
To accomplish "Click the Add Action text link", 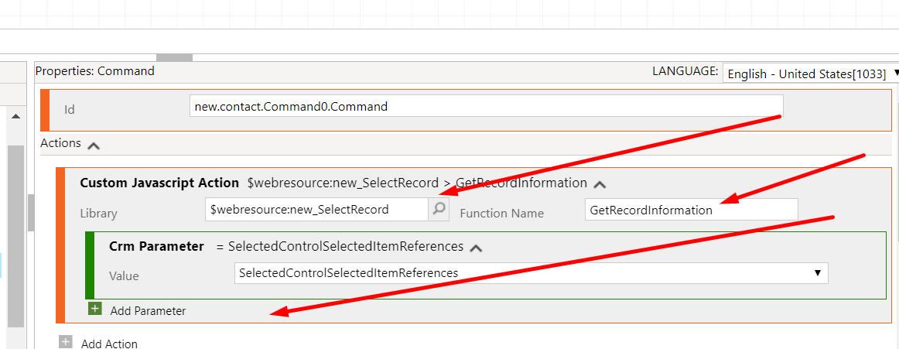I will tap(109, 344).
